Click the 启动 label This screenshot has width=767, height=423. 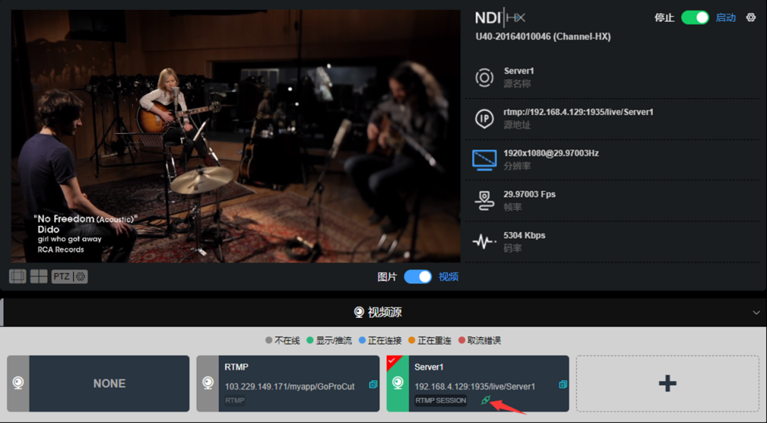click(x=725, y=17)
